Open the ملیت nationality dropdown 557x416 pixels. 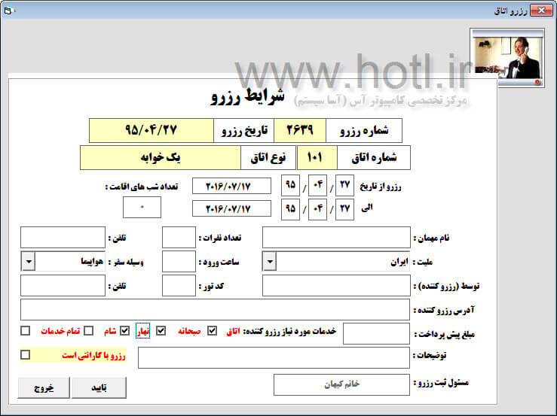(269, 262)
